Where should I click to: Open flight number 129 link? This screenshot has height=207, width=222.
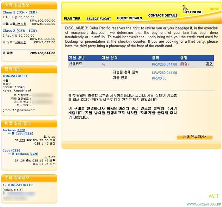tap(22, 140)
